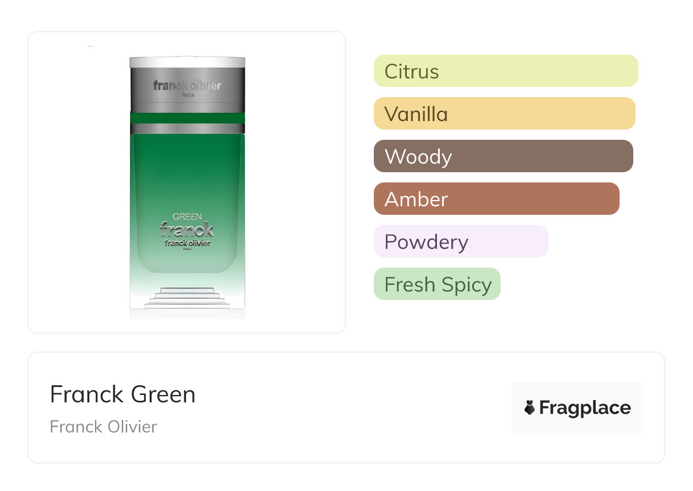693x491 pixels.
Task: Choose the Amber accord bar
Action: 496,199
